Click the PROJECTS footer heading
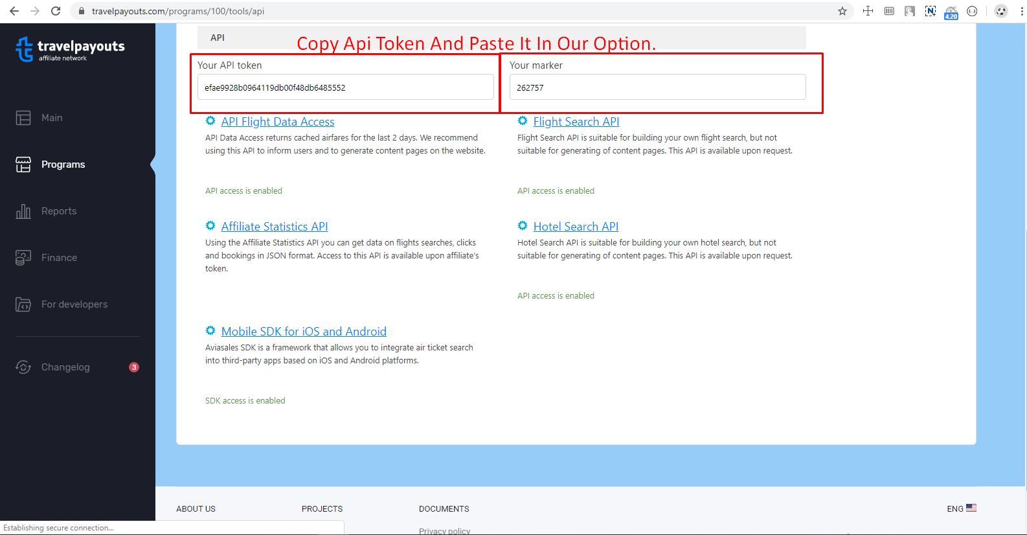 322,509
